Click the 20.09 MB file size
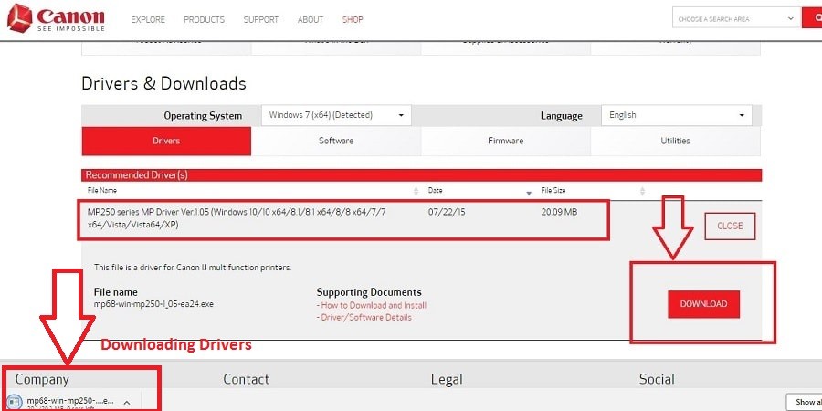822x411 pixels. click(559, 212)
